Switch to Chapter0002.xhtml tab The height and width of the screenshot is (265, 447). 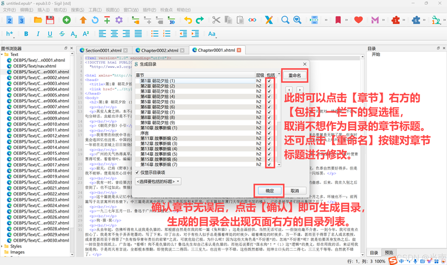[x=160, y=51]
